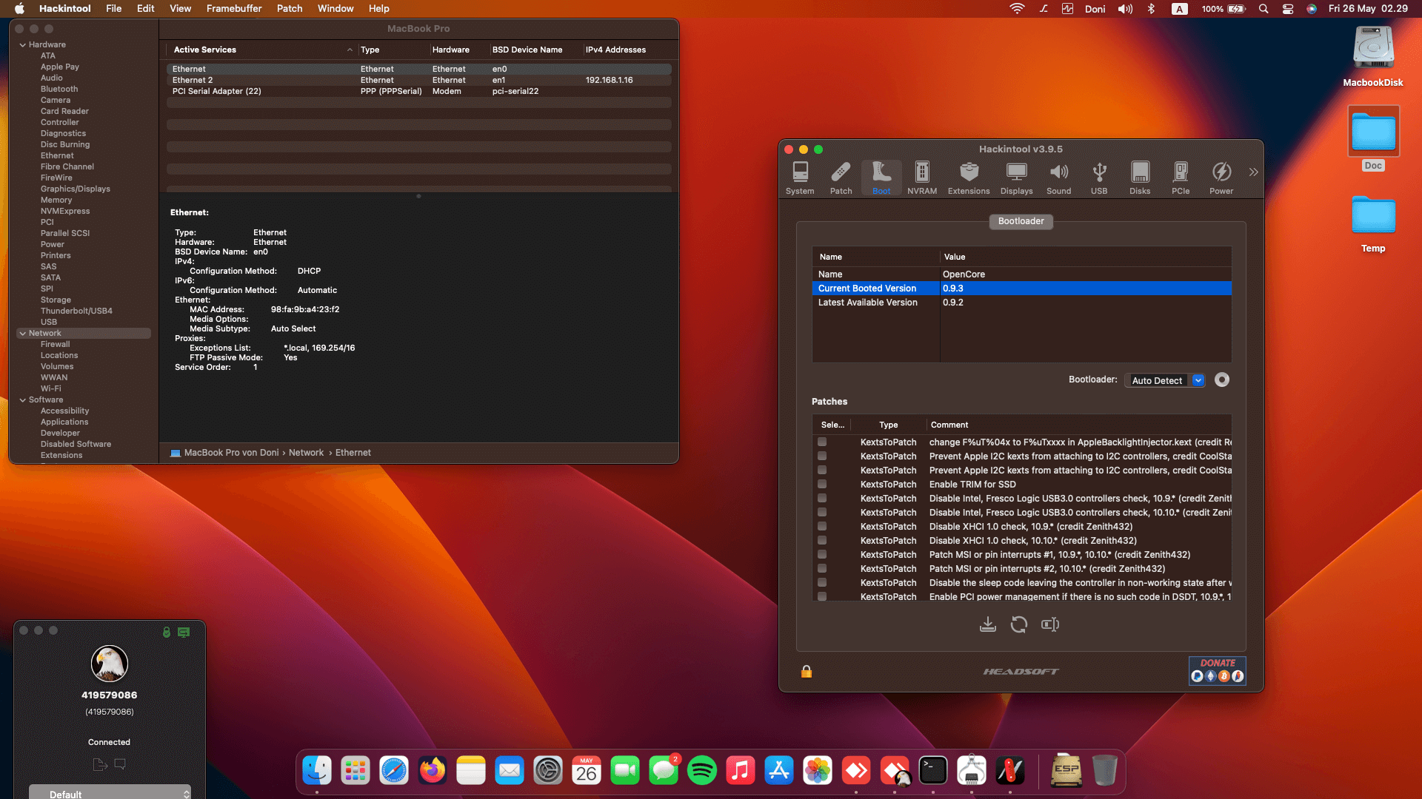Viewport: 1422px width, 799px height.
Task: Click the rename/info icon below Patches list
Action: pyautogui.click(x=1050, y=624)
